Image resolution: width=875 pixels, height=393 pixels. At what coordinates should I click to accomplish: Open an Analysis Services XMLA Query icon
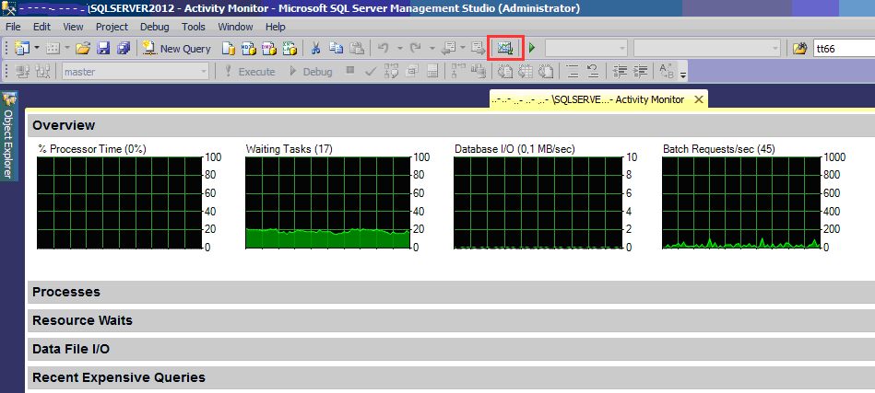(x=290, y=49)
